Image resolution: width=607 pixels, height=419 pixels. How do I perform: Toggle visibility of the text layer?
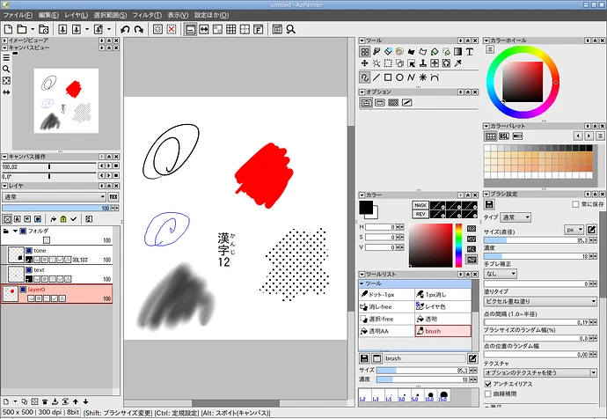tap(29, 270)
